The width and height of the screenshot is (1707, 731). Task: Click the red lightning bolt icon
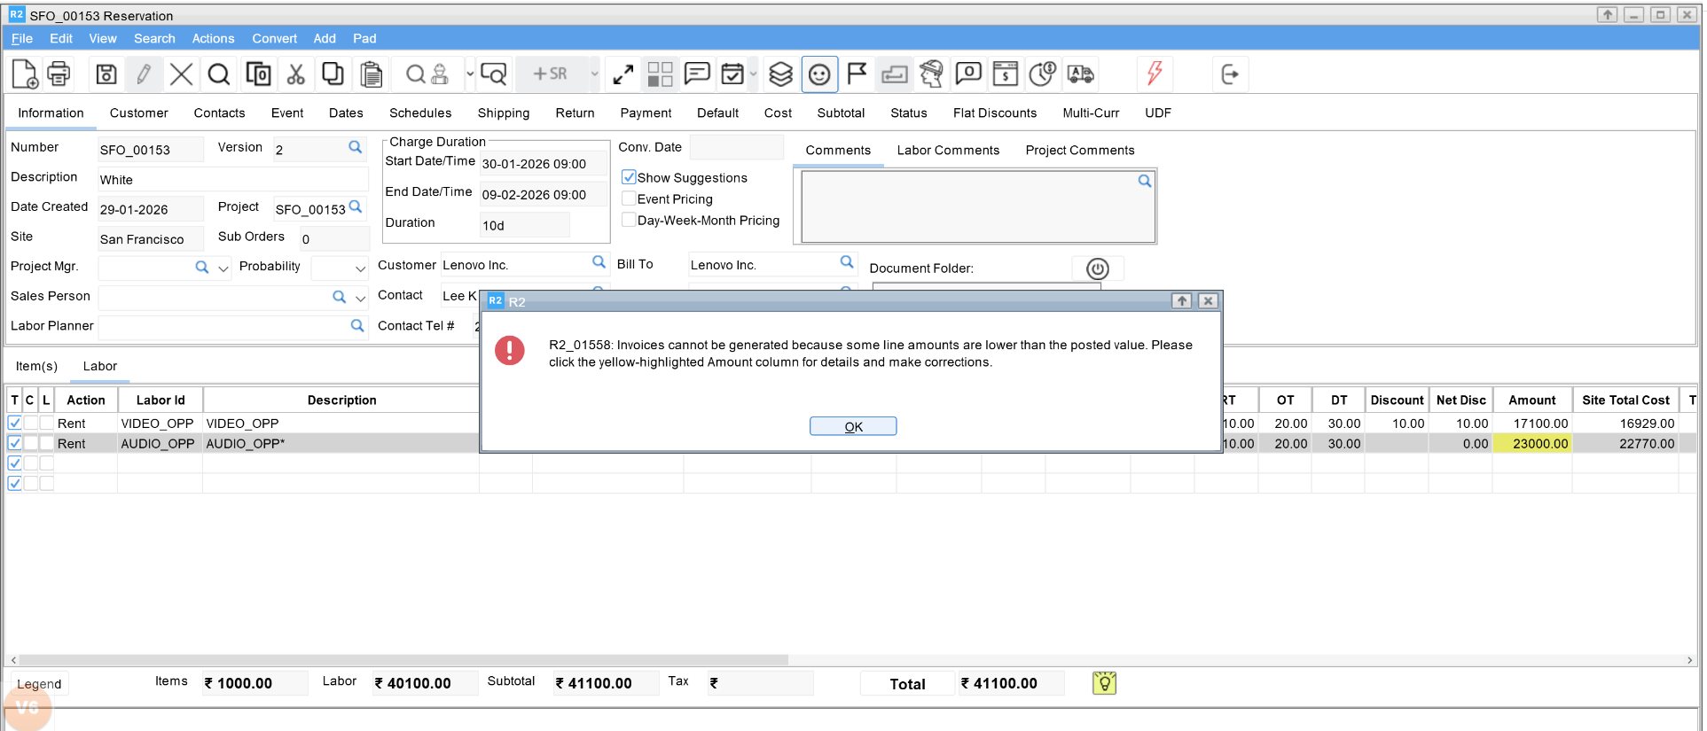(1155, 74)
